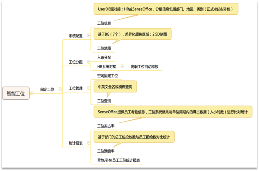The image size is (259, 171).
Task: Select the 工位管理 topic
Action: (x=76, y=88)
